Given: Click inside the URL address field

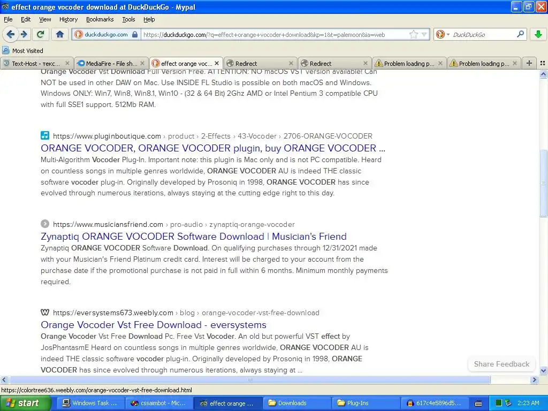Looking at the screenshot, I should point(275,34).
